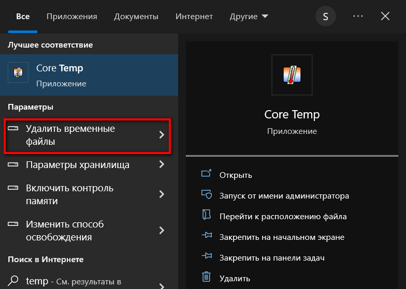
Task: Select the Core Temp best match result
Action: point(89,75)
